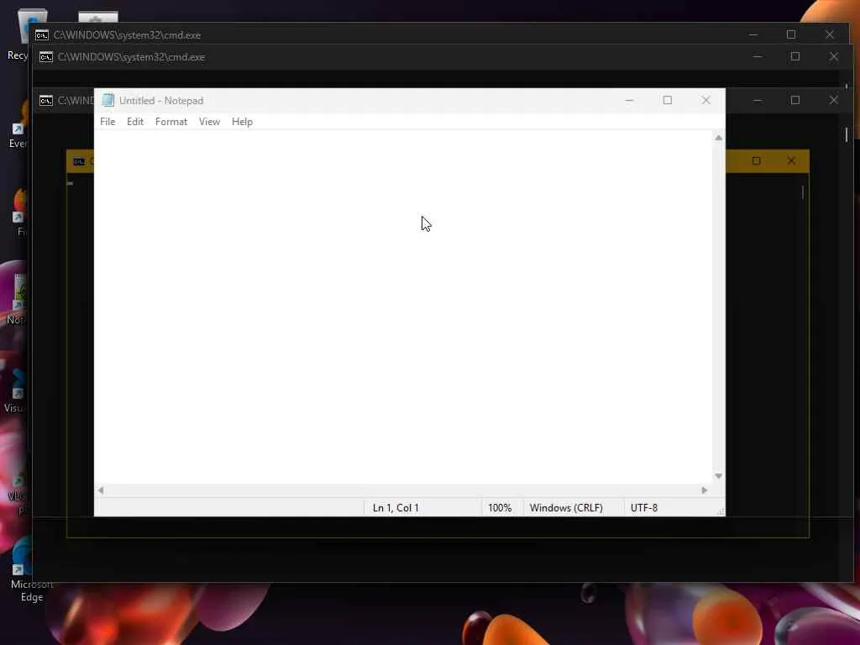This screenshot has height=645, width=860.
Task: Minimize the Untitled - Notepad window
Action: (x=630, y=101)
